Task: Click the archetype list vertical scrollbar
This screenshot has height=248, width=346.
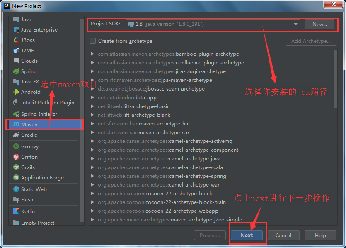Action: pos(335,79)
